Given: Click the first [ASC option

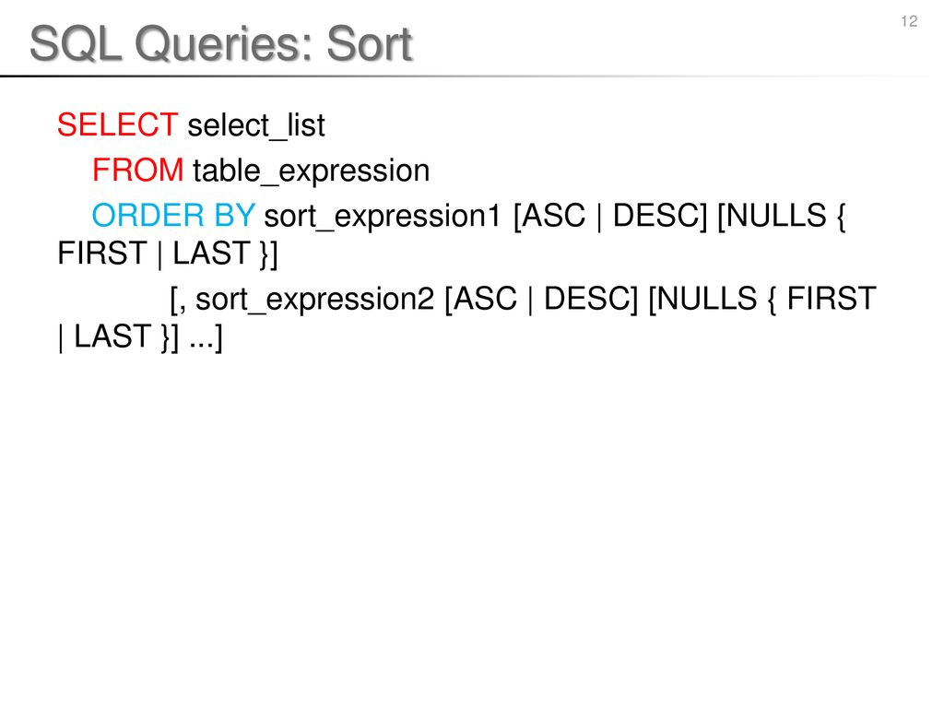Looking at the screenshot, I should [549, 216].
